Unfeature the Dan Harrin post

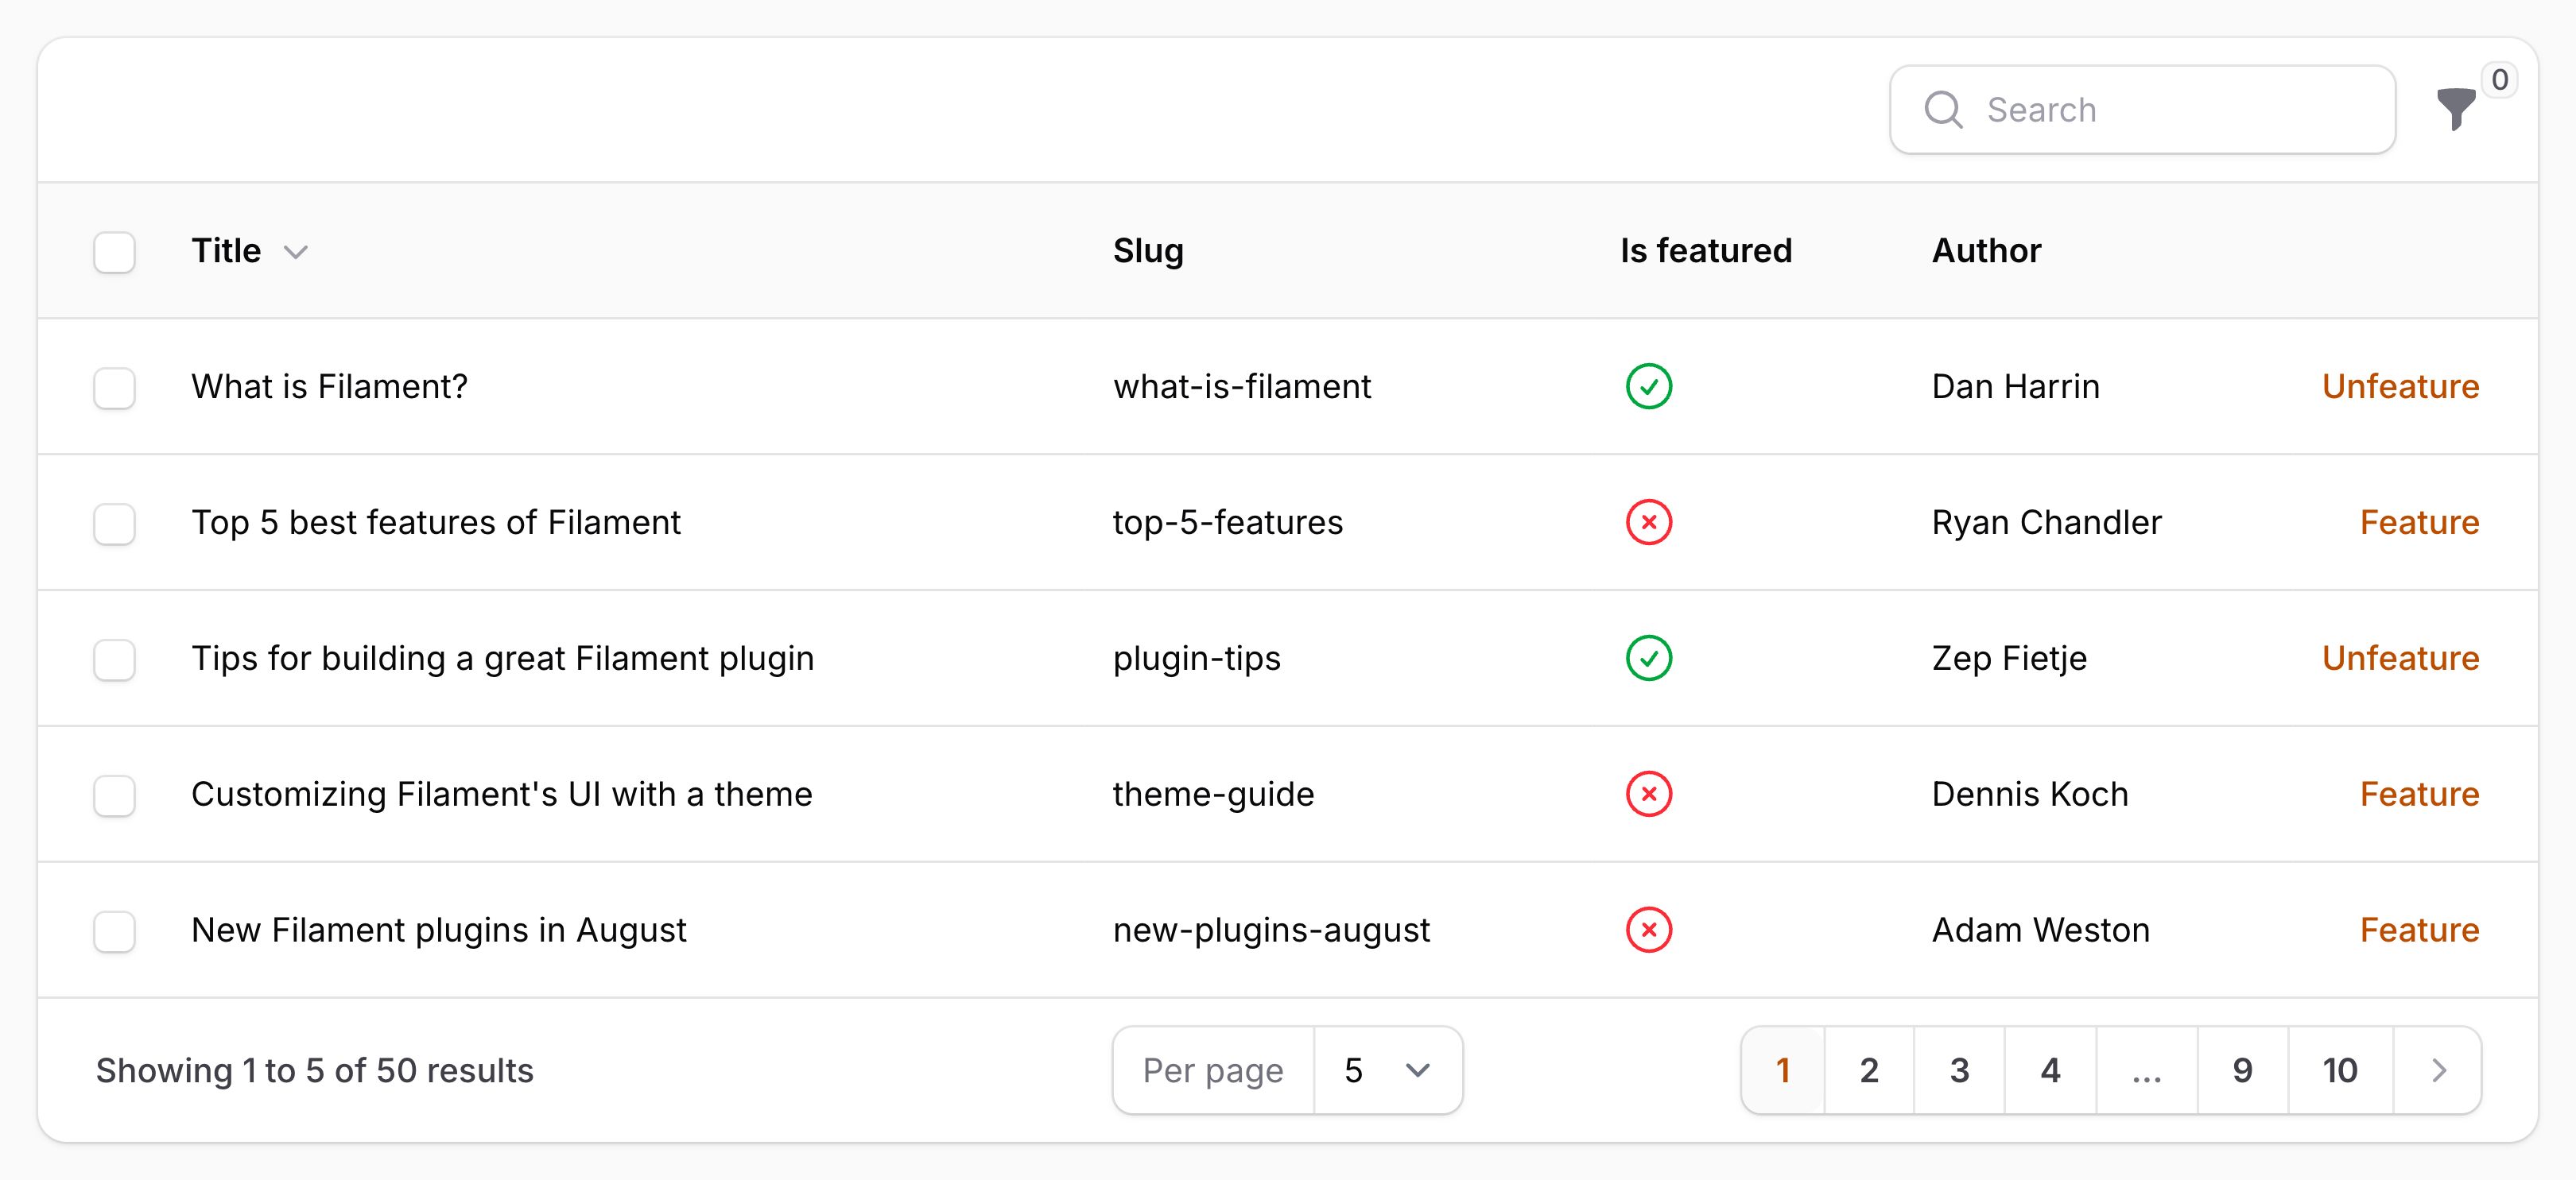pyautogui.click(x=2399, y=387)
